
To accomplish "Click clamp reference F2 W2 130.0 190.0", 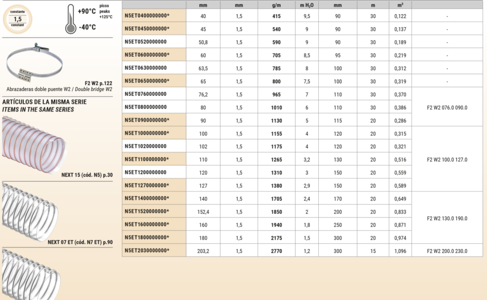I will (447, 217).
